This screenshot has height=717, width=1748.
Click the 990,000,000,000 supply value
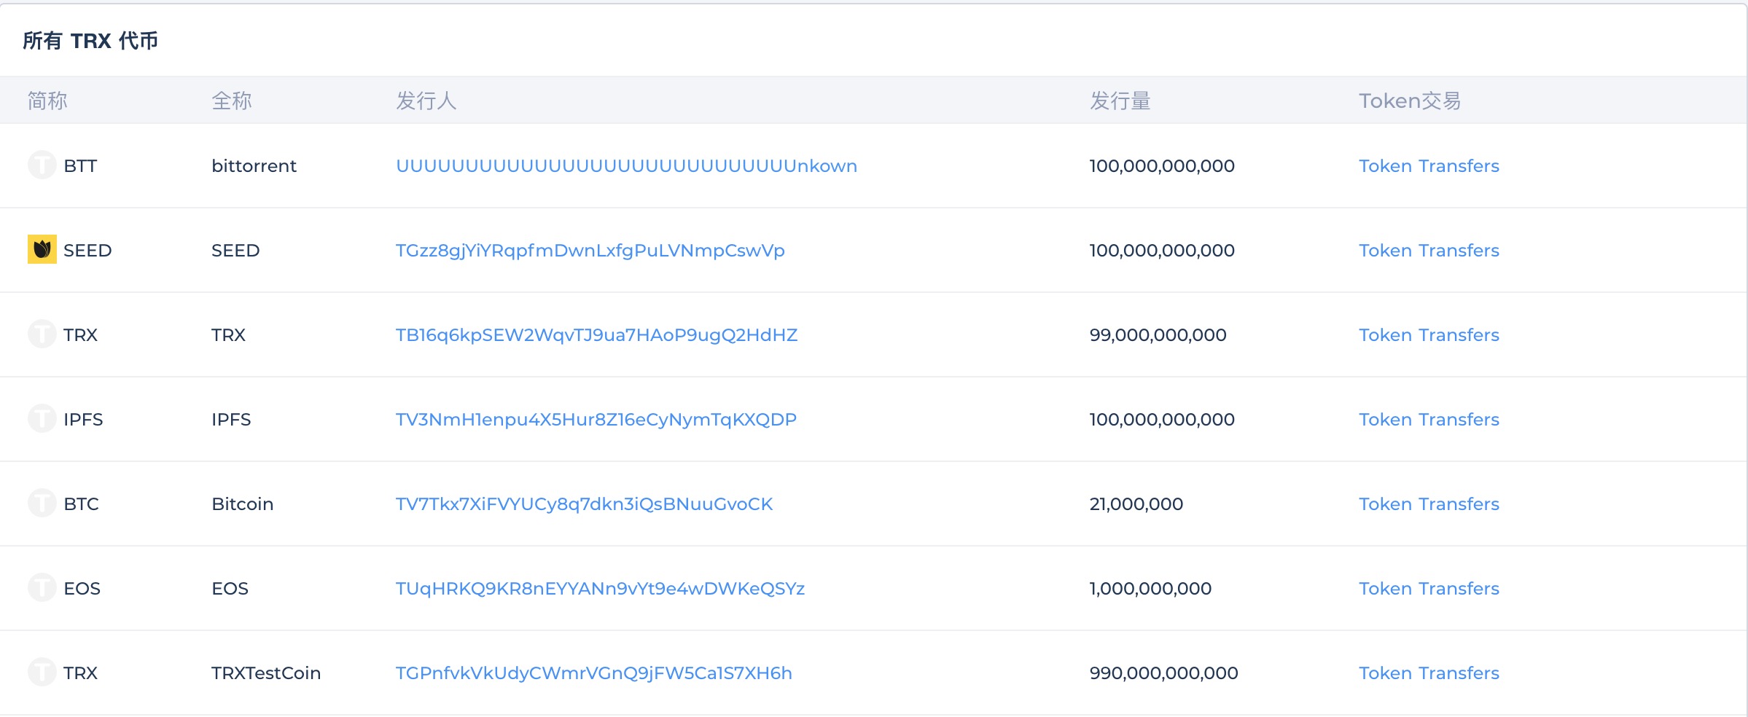pyautogui.click(x=1163, y=673)
